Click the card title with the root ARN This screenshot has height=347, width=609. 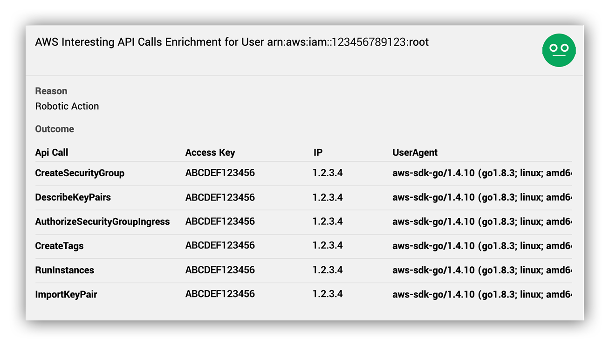pos(232,42)
